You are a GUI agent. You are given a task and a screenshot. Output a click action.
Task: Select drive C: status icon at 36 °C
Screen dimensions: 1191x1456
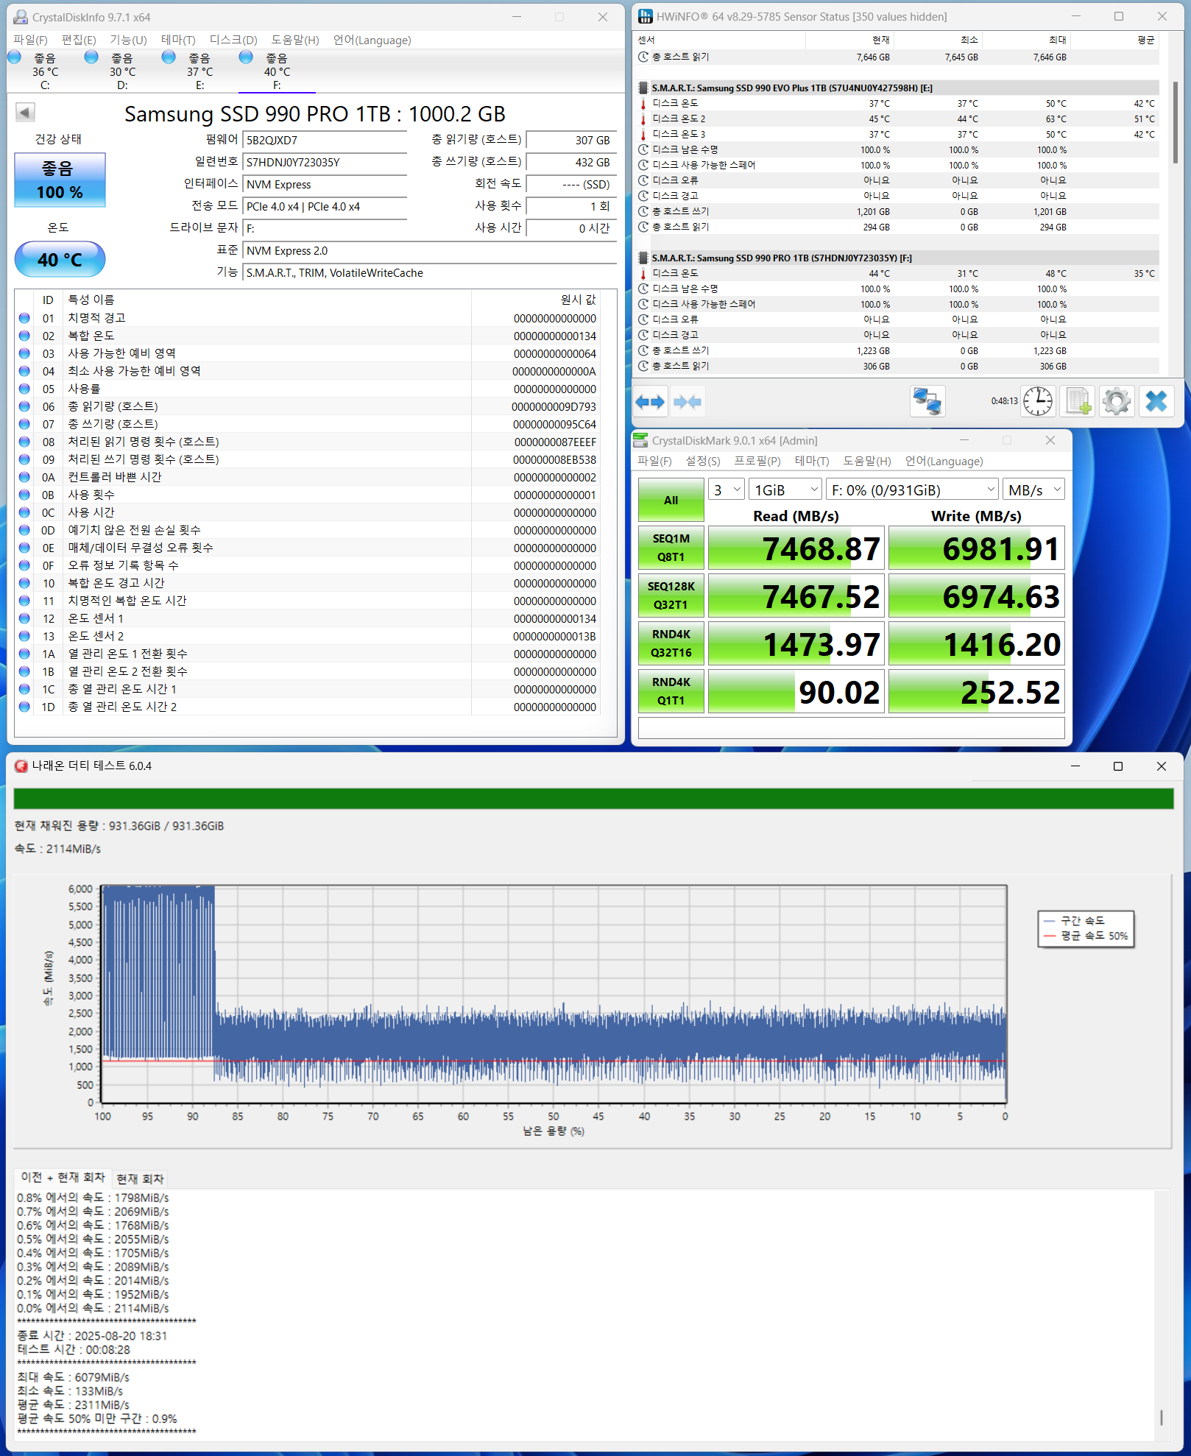[15, 57]
